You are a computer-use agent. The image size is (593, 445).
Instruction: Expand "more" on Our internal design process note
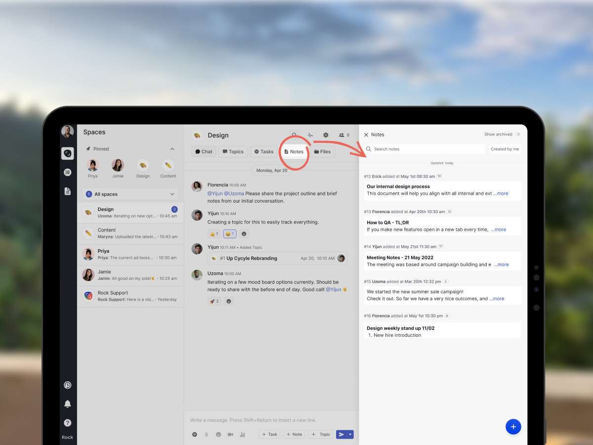pyautogui.click(x=501, y=194)
